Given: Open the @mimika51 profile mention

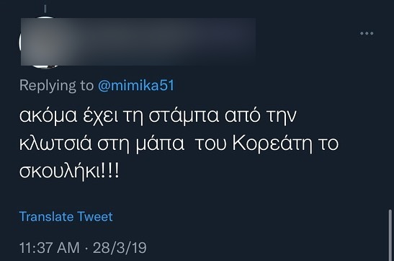Looking at the screenshot, I should [136, 85].
